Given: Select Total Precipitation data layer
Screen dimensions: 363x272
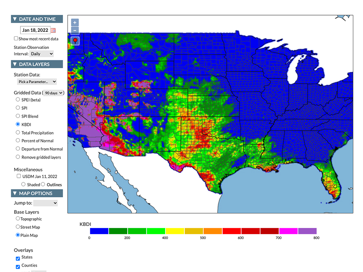Looking at the screenshot, I should click(x=18, y=133).
